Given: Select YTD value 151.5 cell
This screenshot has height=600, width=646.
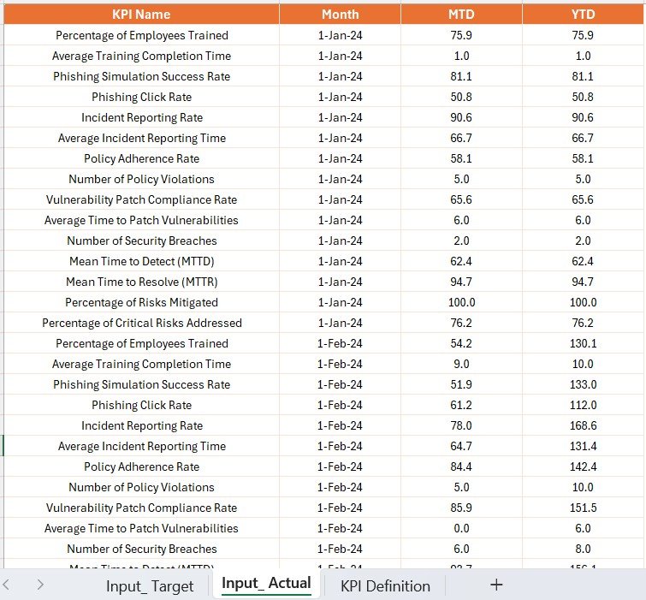Looking at the screenshot, I should [x=583, y=508].
